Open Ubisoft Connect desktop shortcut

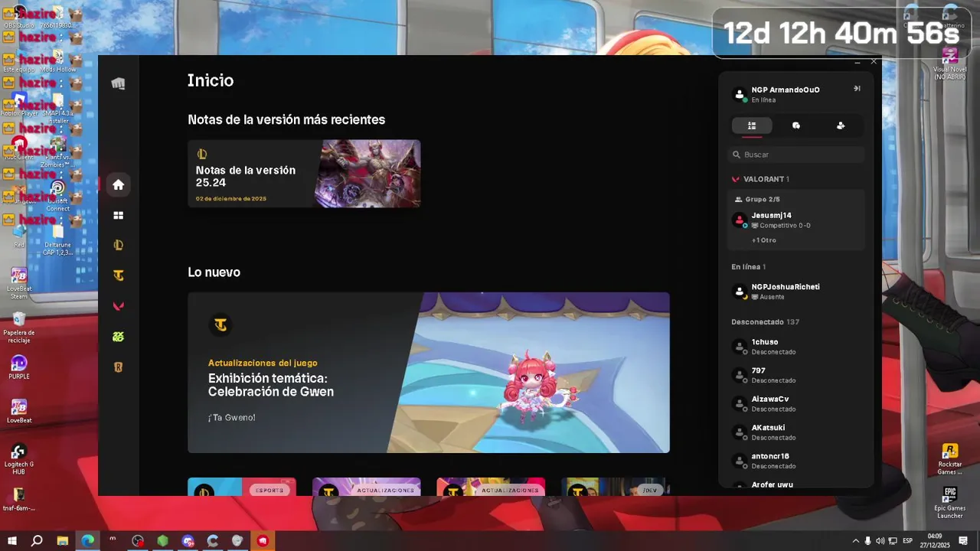click(58, 196)
